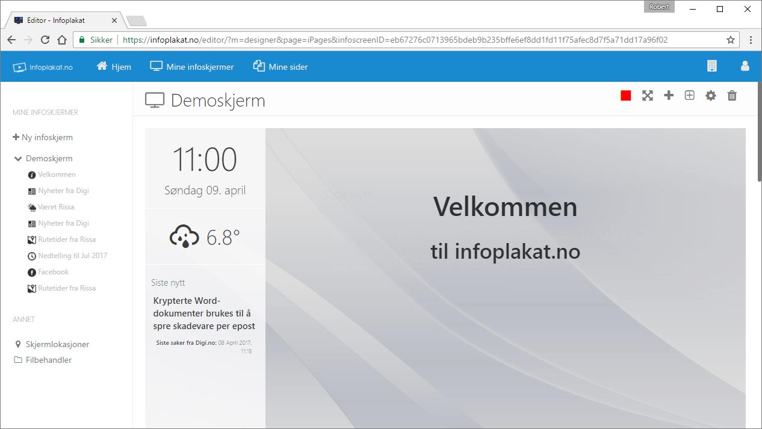Bookmark this page with star icon

point(731,40)
